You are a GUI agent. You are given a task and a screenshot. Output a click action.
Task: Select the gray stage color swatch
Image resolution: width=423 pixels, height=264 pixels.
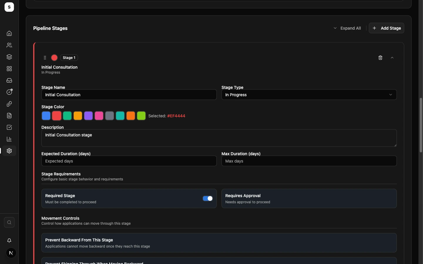click(x=110, y=116)
